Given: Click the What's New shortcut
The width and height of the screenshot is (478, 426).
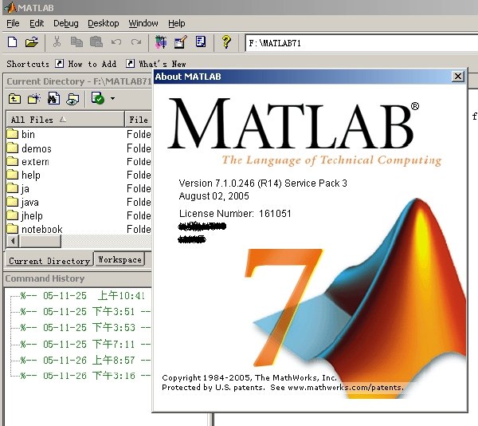Looking at the screenshot, I should (156, 64).
